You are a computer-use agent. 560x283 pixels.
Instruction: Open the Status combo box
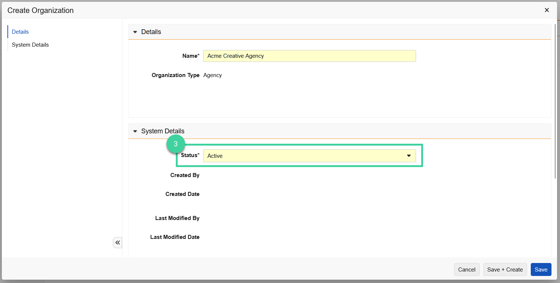pyautogui.click(x=309, y=156)
